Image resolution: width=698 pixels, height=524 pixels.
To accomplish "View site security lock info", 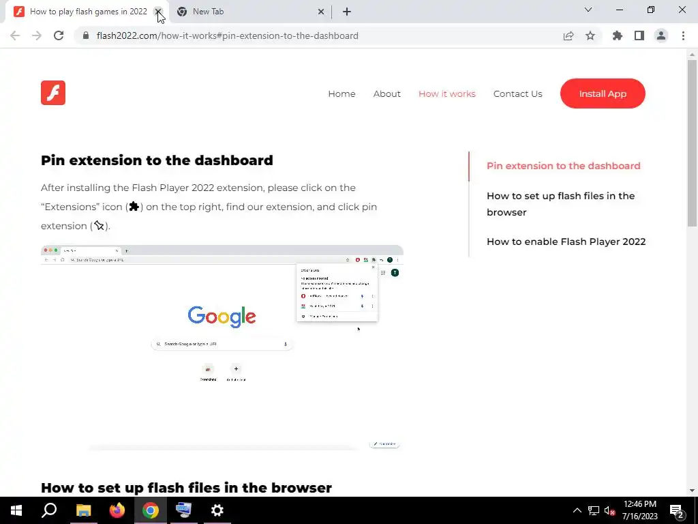I will (x=86, y=35).
